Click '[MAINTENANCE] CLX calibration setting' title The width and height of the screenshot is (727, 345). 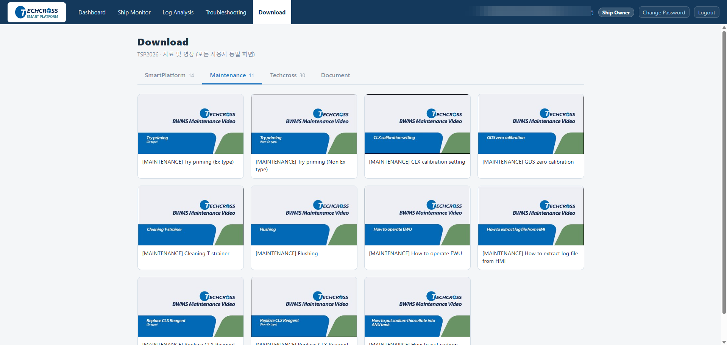click(417, 162)
